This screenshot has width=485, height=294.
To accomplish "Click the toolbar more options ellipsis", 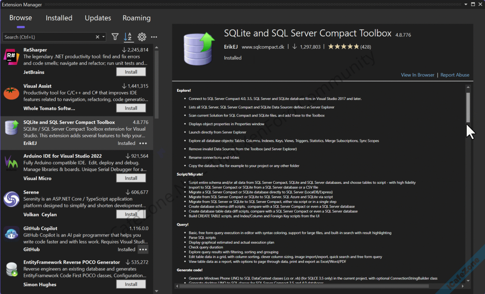I will click(x=154, y=37).
